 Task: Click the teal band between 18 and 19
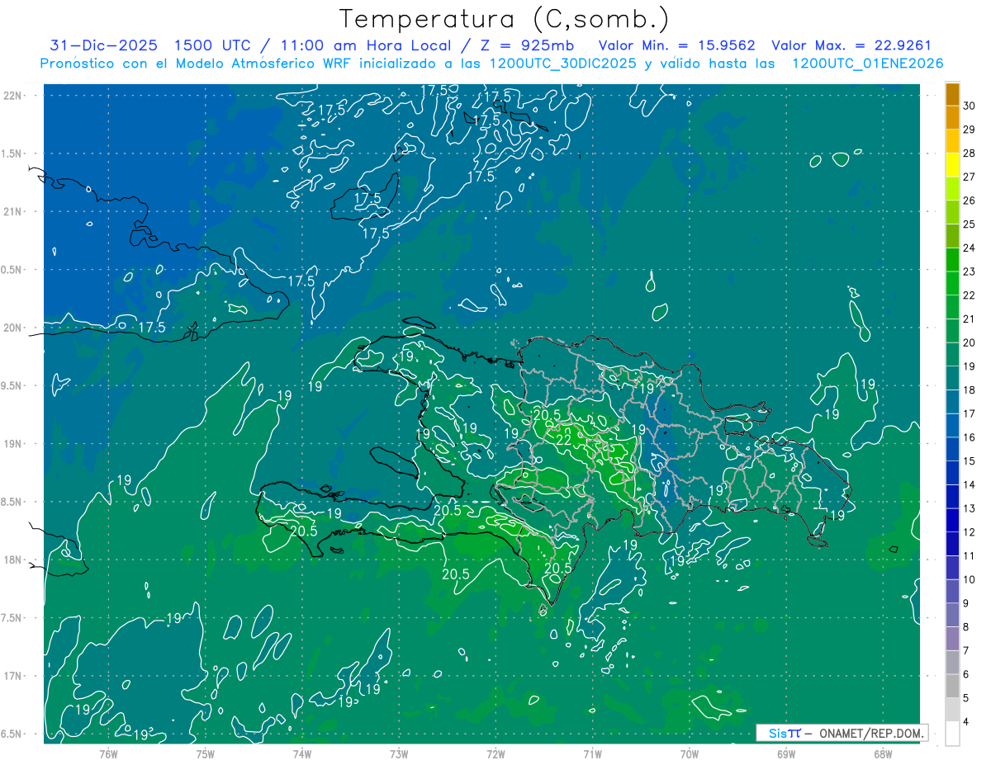click(952, 378)
